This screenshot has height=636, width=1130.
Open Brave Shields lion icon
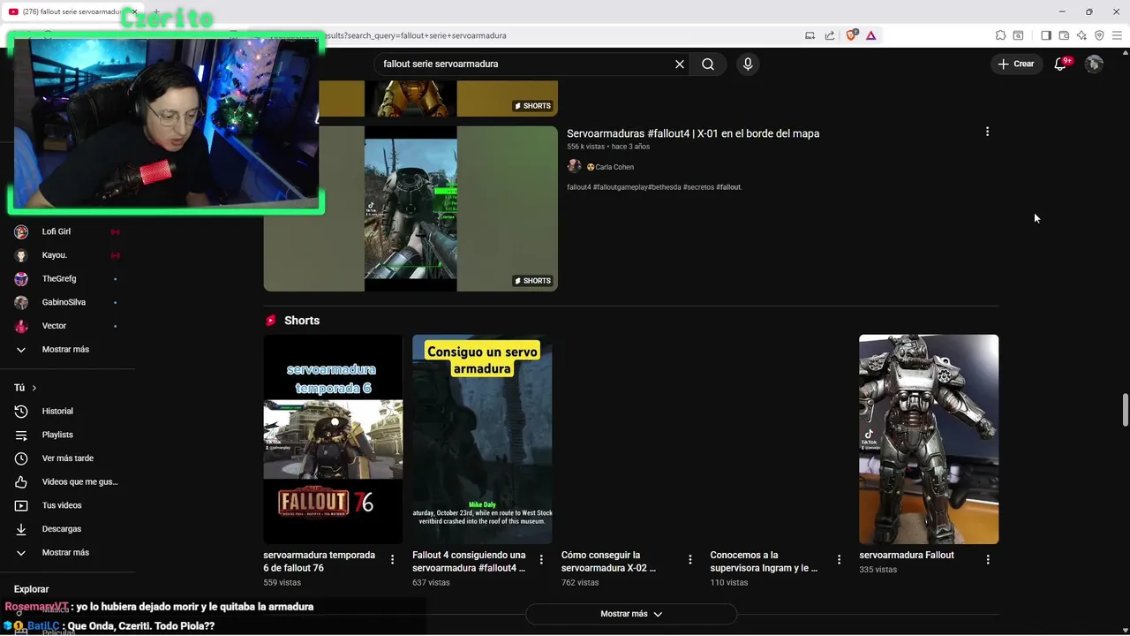(852, 35)
